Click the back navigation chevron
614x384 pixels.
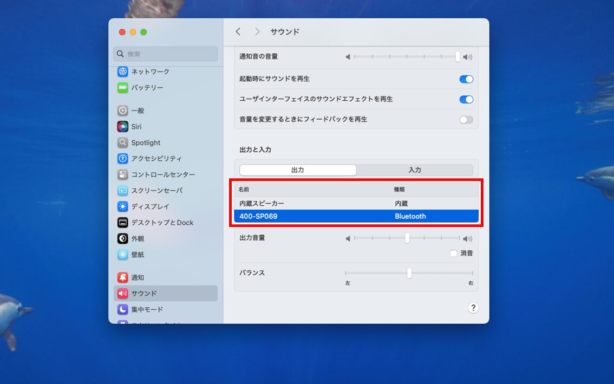(x=238, y=31)
